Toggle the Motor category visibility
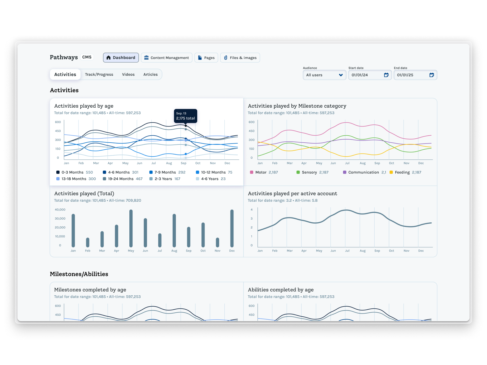Viewport: 487px width, 365px height. tap(251, 172)
